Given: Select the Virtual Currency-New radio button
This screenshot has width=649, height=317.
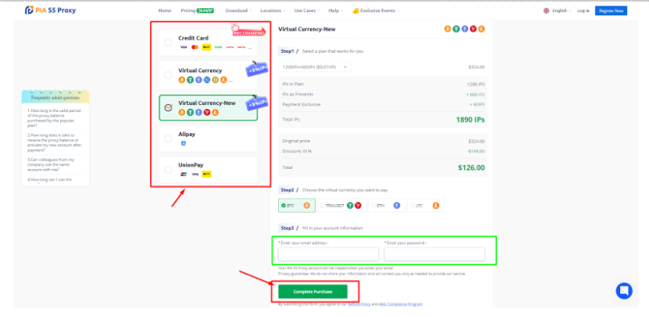Looking at the screenshot, I should click(x=168, y=107).
